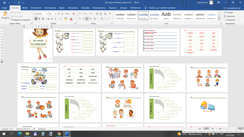Image resolution: width=244 pixels, height=137 pixels.
Task: Toggle bold Ж formatting
Action: coord(36,19)
